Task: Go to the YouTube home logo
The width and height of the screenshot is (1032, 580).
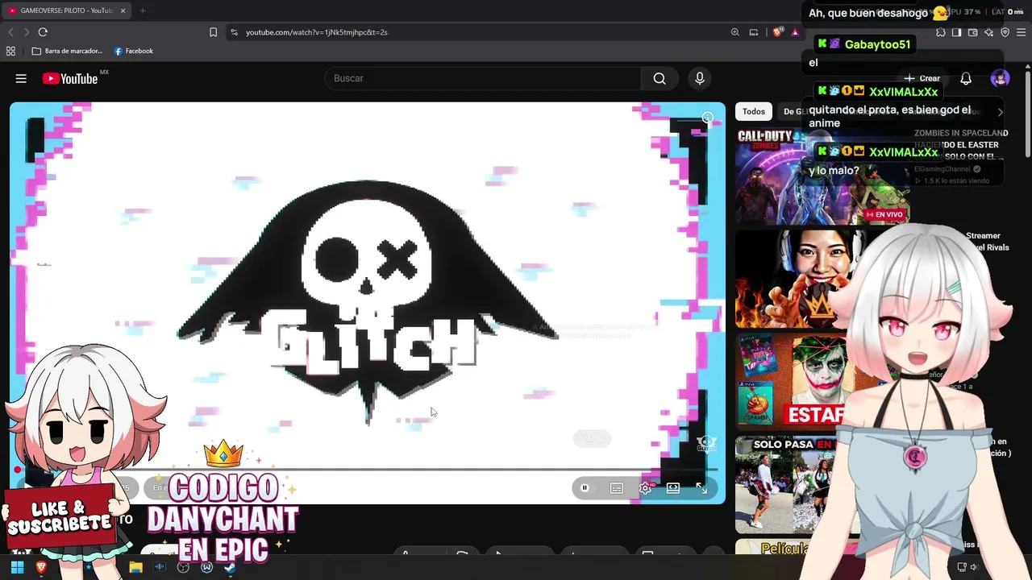Action: [x=70, y=78]
